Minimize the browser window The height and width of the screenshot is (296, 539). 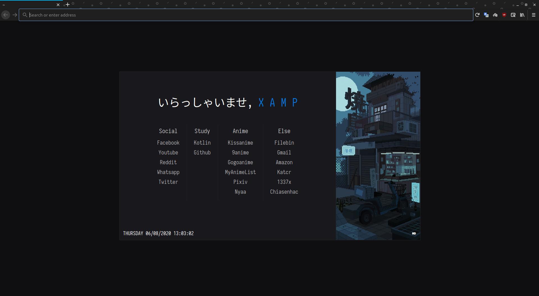pos(518,5)
